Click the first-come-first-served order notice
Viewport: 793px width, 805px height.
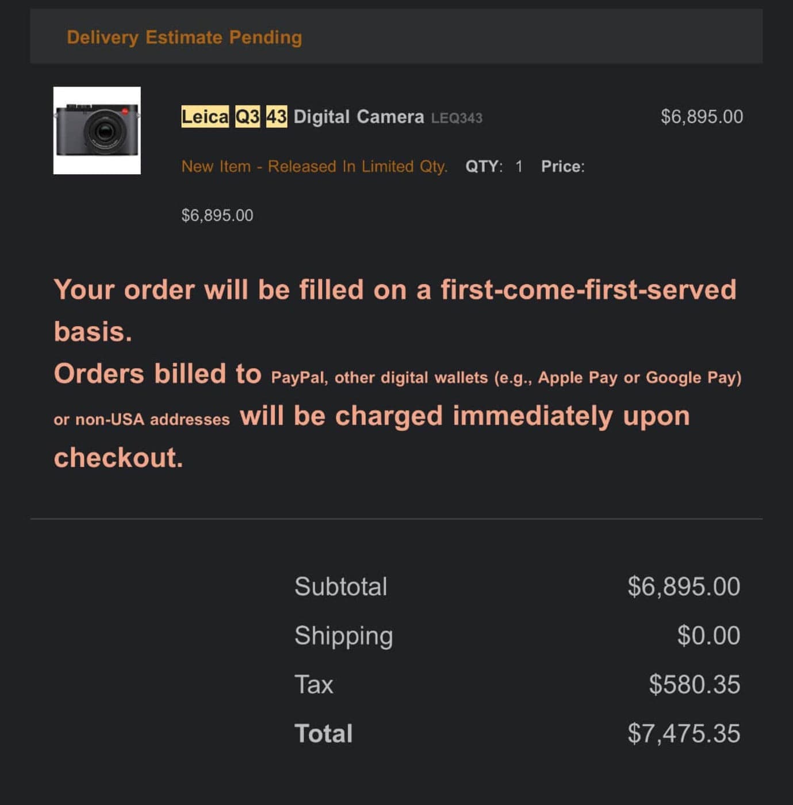(x=394, y=290)
